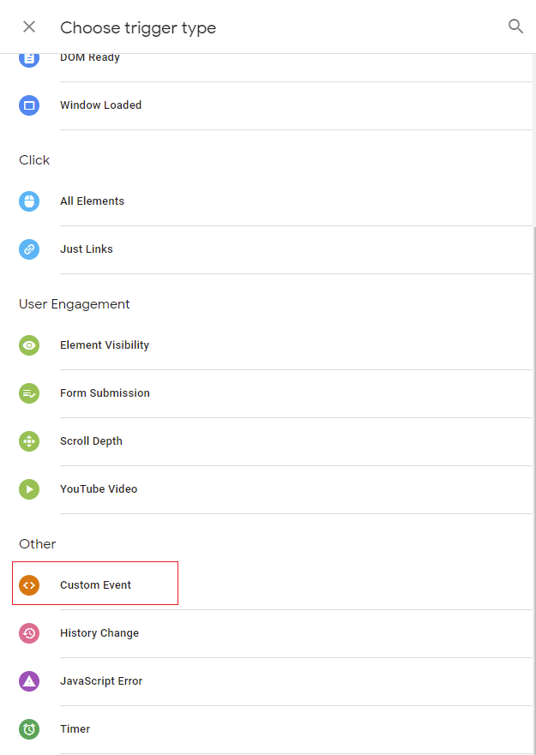Click the All Elements mouse icon
536x755 pixels.
point(29,201)
